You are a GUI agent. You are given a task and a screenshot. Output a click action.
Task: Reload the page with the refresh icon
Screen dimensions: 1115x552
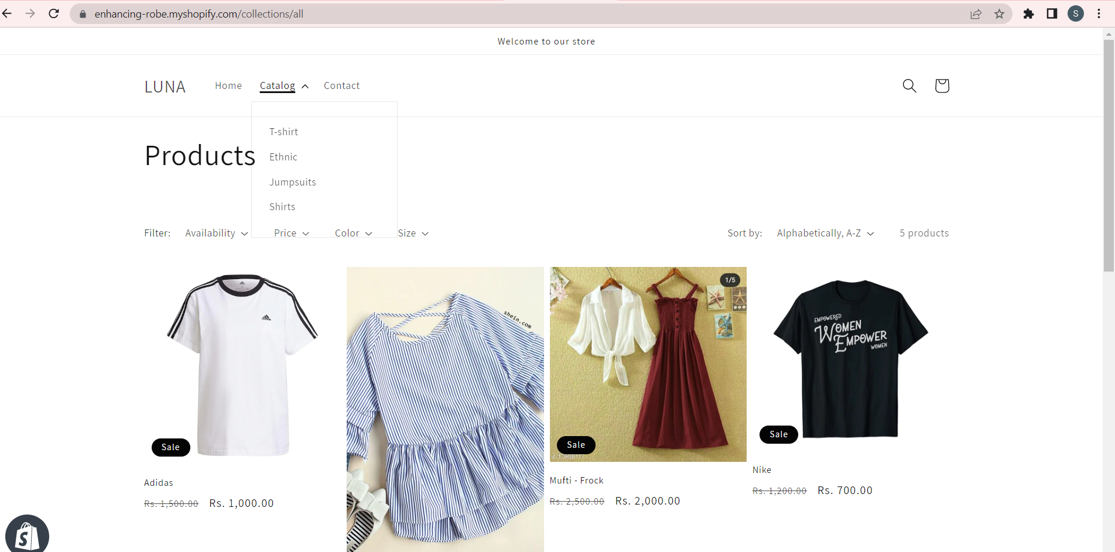54,13
